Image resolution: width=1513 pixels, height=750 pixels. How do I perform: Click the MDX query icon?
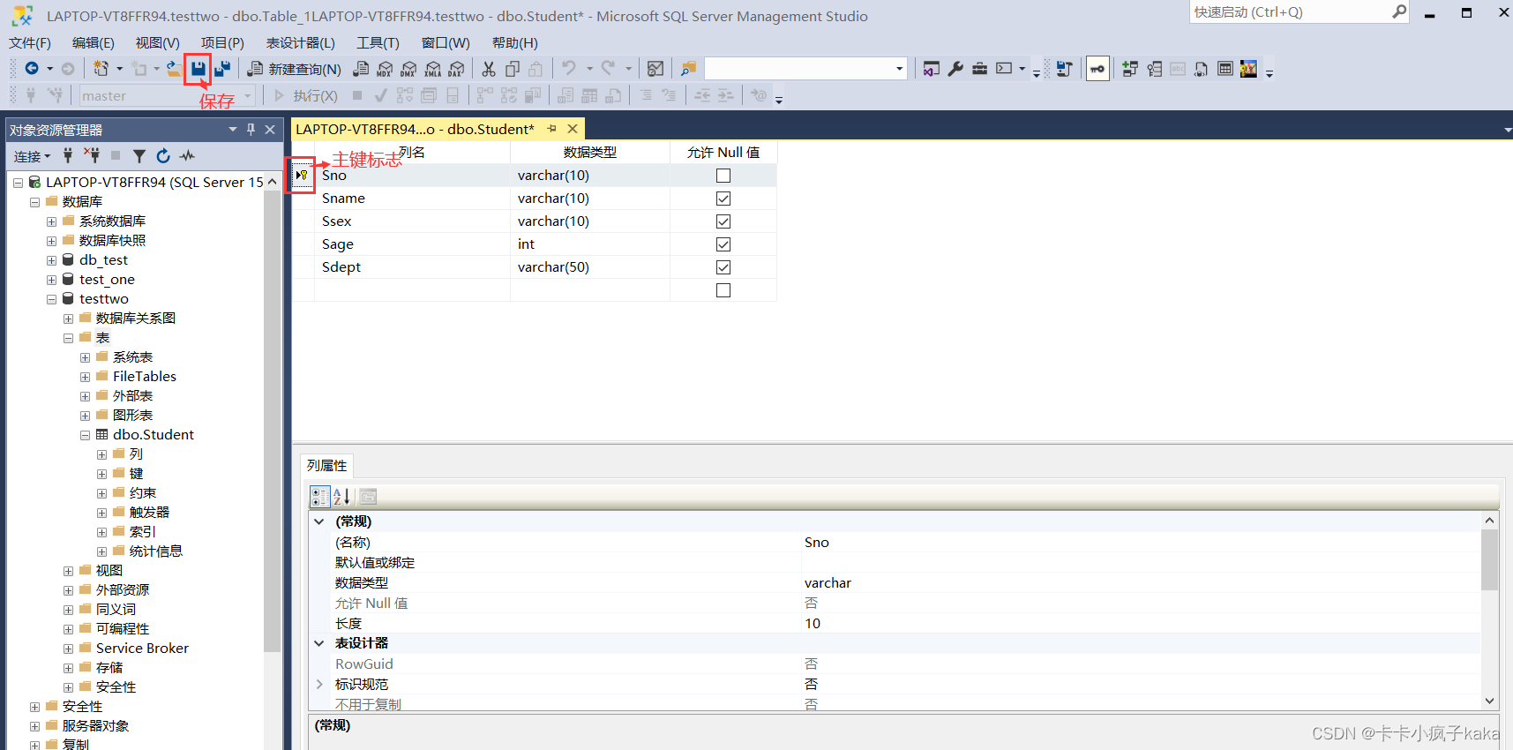[x=385, y=69]
